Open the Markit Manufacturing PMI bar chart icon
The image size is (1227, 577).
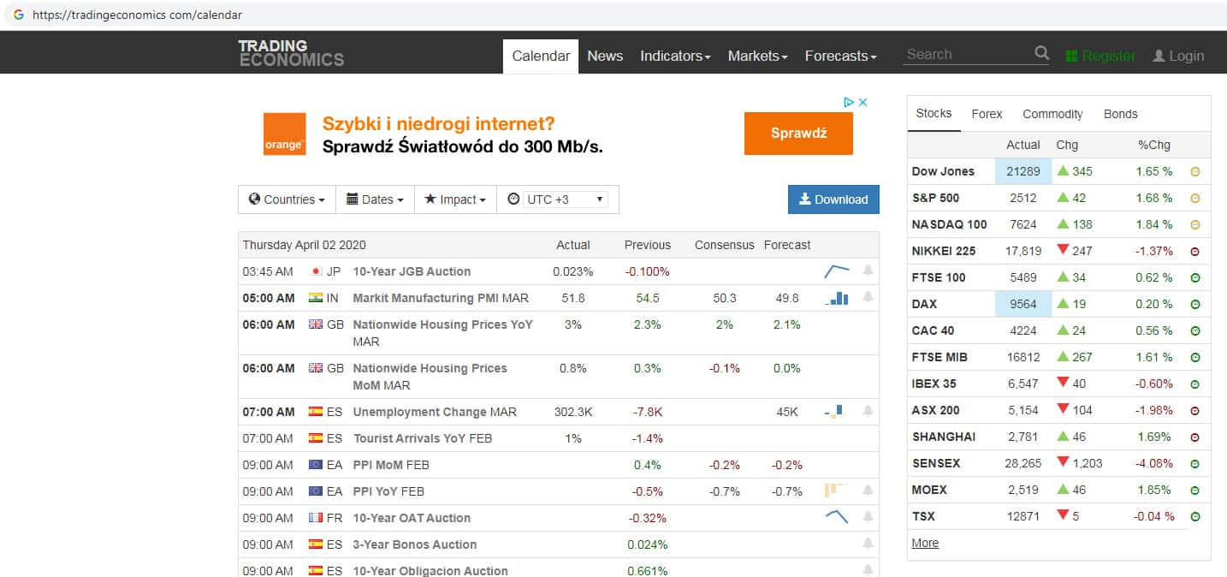tap(837, 298)
